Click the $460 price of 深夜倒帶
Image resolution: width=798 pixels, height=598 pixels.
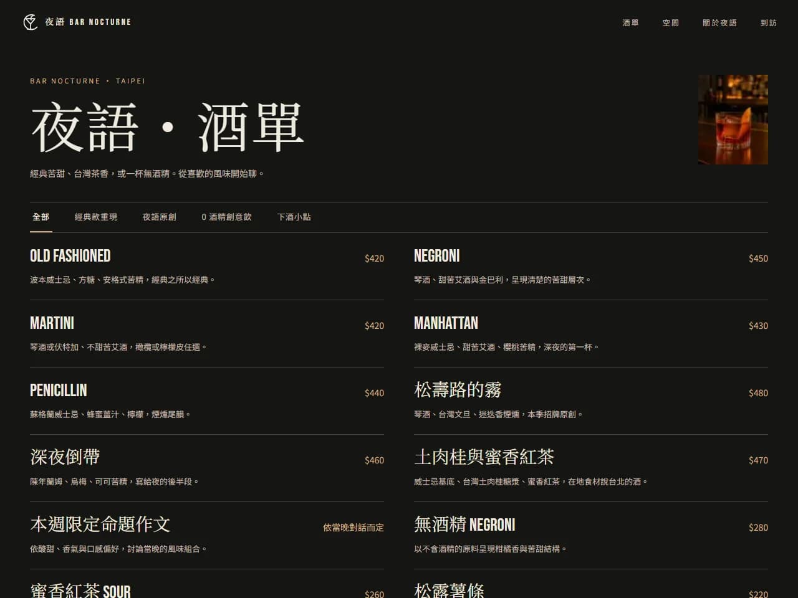point(374,460)
